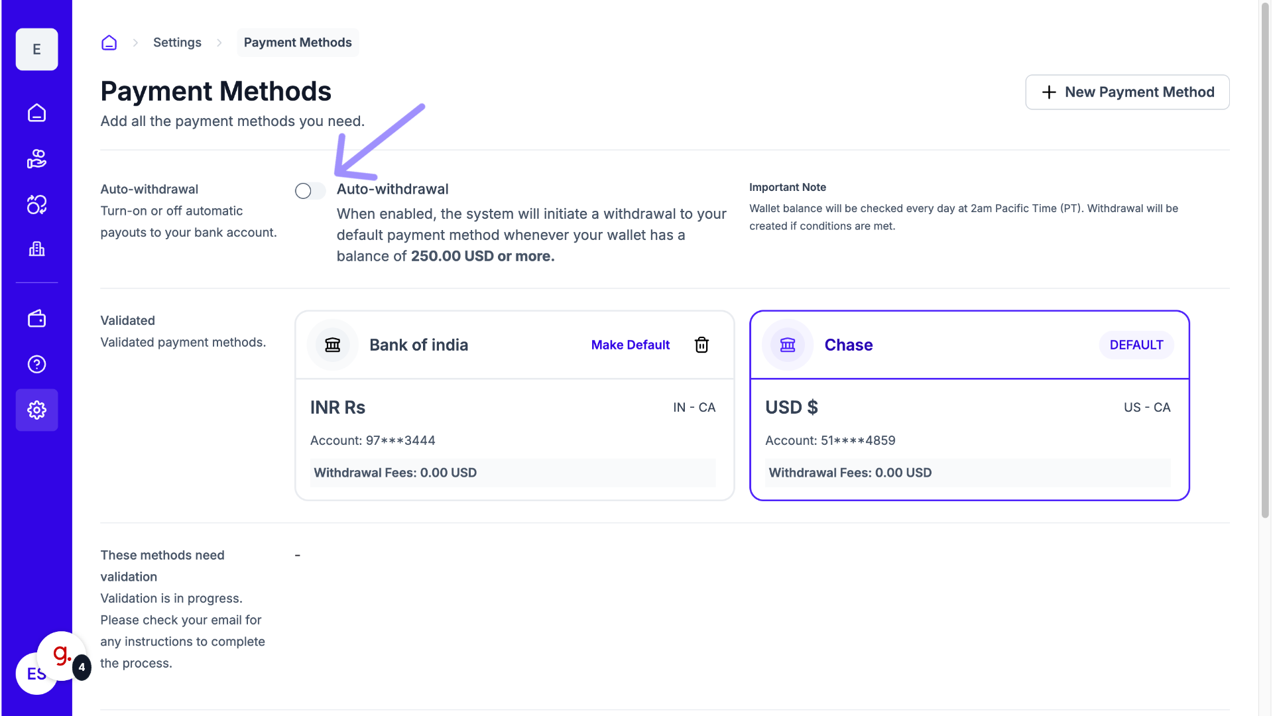Enable the Auto-withdrawal toggle switch
The height and width of the screenshot is (716, 1273).
tap(310, 191)
